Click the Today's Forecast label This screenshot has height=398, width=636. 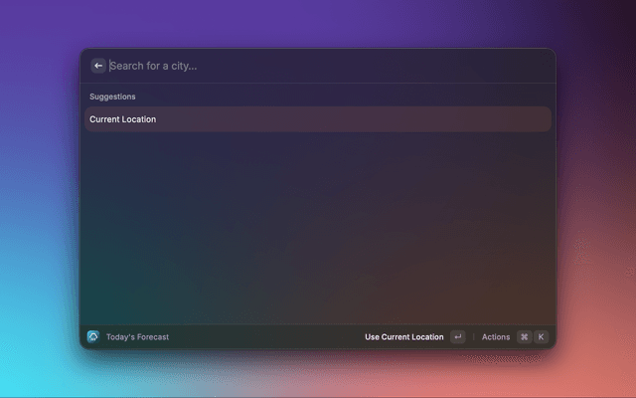(x=137, y=337)
